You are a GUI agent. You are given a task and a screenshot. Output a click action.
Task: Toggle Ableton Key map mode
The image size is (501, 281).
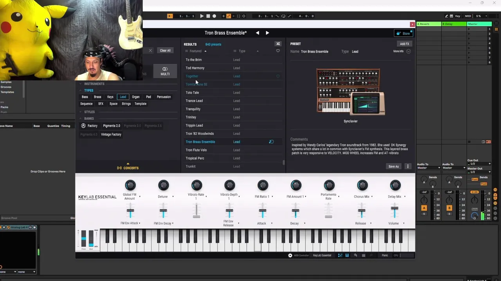(458, 16)
